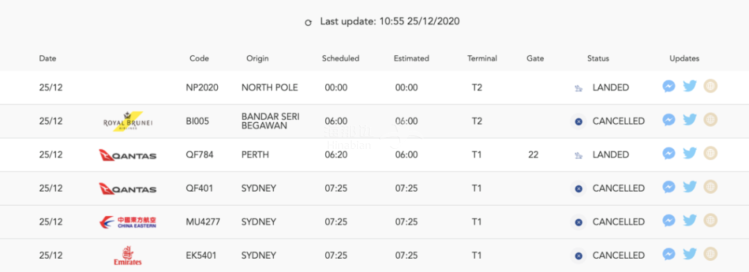The image size is (749, 272).
Task: Click the Emirates airline logo
Action: click(x=128, y=255)
